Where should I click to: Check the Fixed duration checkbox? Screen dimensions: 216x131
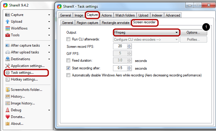coord(68,60)
